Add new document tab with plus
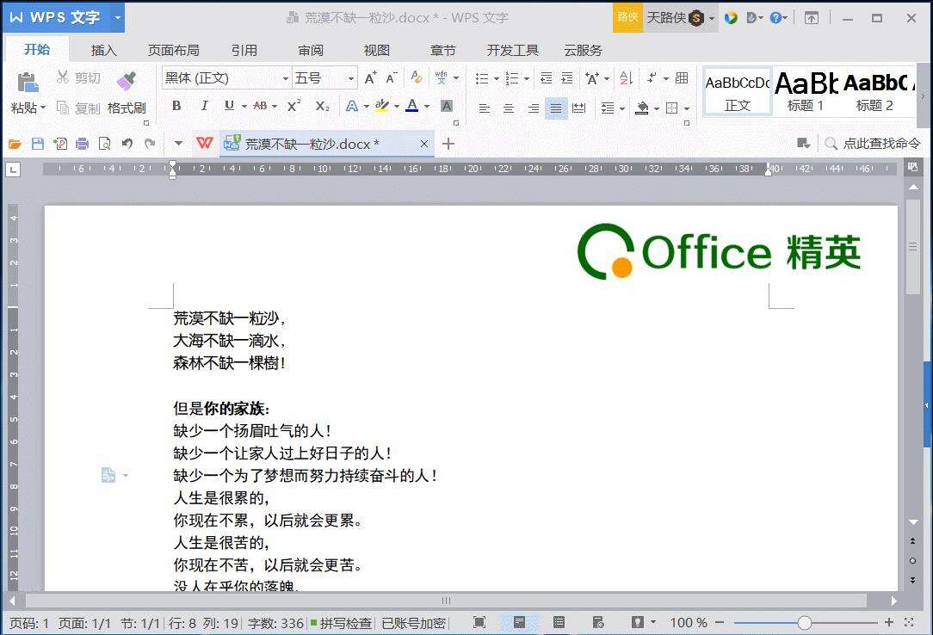 tap(448, 144)
